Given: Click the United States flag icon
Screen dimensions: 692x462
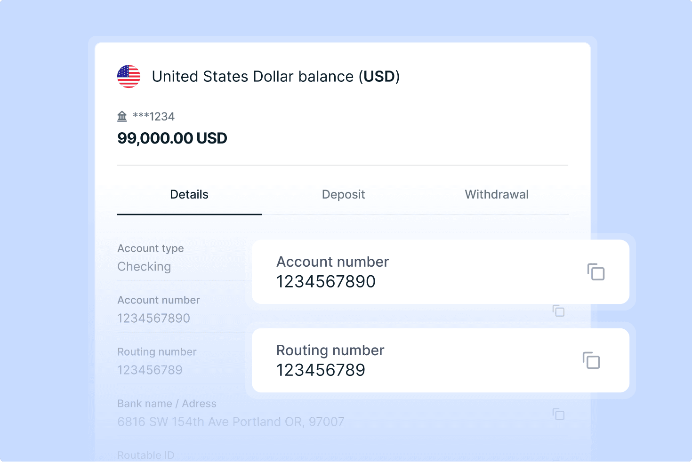Looking at the screenshot, I should point(128,76).
